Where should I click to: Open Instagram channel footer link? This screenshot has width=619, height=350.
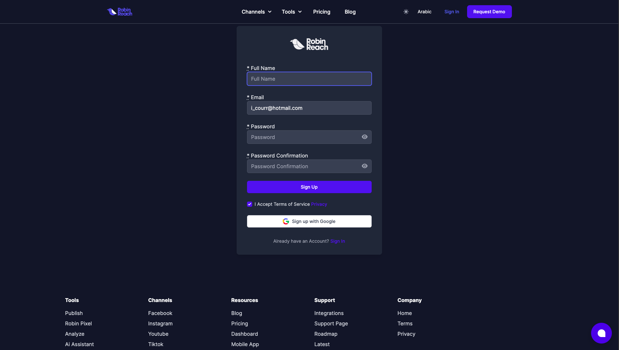click(160, 323)
